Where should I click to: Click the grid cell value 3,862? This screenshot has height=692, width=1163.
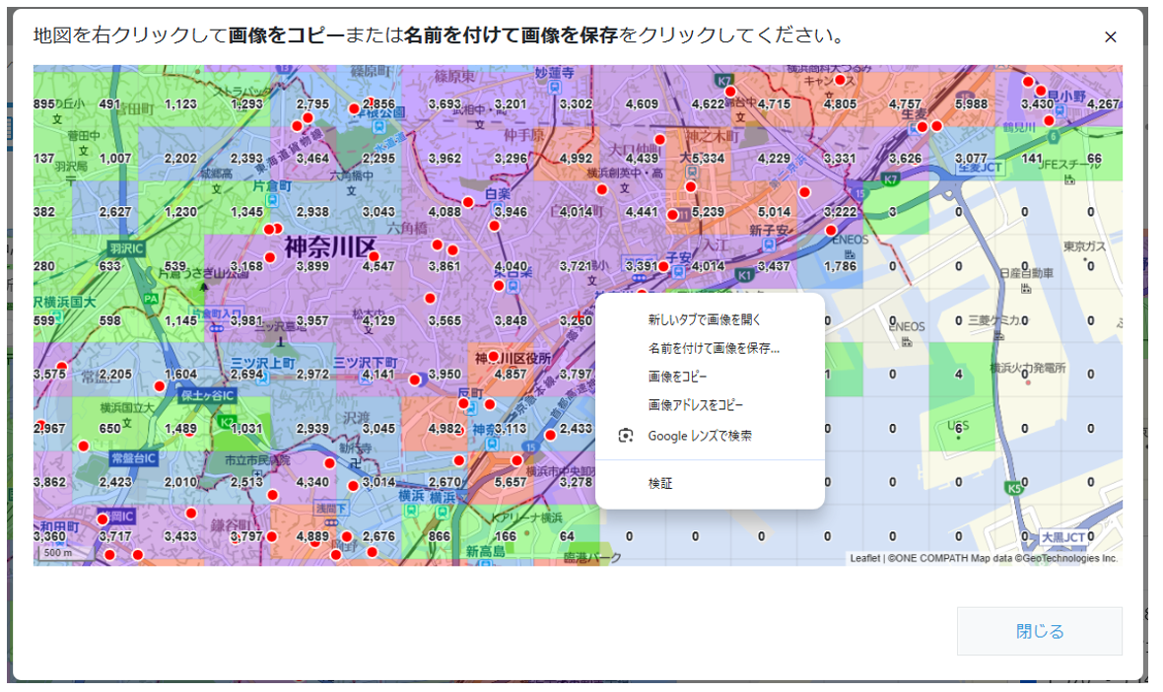pyautogui.click(x=49, y=482)
